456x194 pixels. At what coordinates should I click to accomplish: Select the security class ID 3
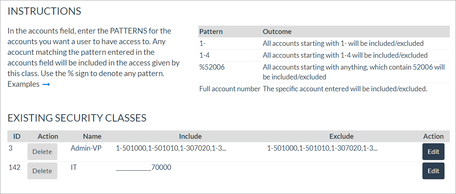click(x=11, y=148)
